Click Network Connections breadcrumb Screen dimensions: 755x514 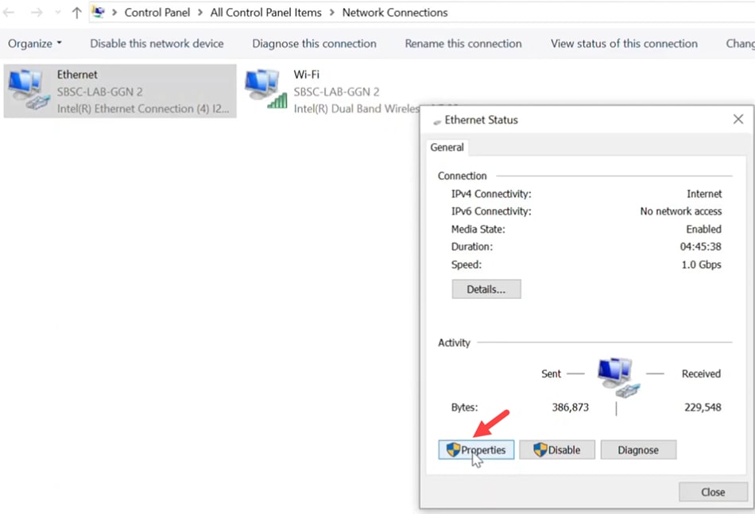pyautogui.click(x=395, y=13)
